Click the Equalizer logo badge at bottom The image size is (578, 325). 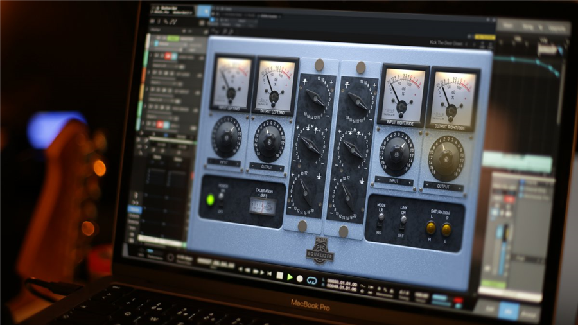coord(320,251)
